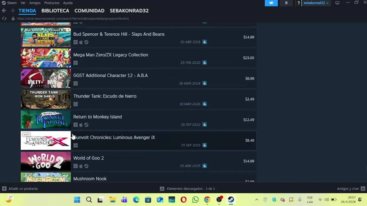Click Apple icon under World of Goo 2

point(81,166)
